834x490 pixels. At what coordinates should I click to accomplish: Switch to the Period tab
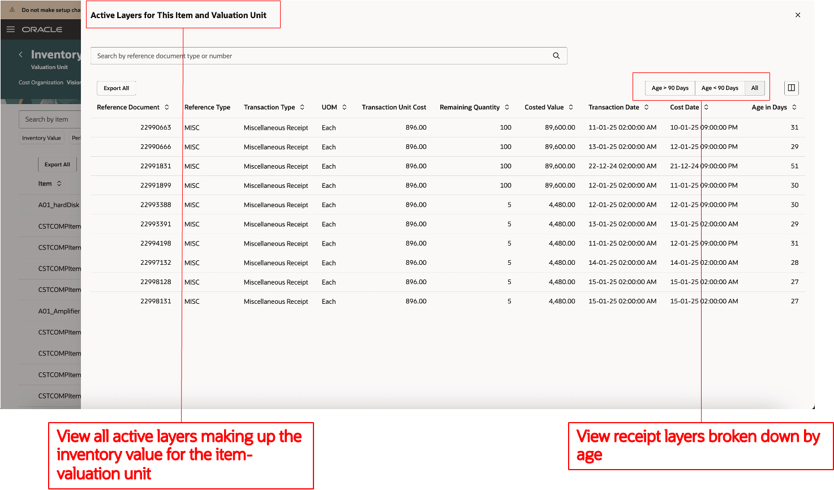(76, 137)
